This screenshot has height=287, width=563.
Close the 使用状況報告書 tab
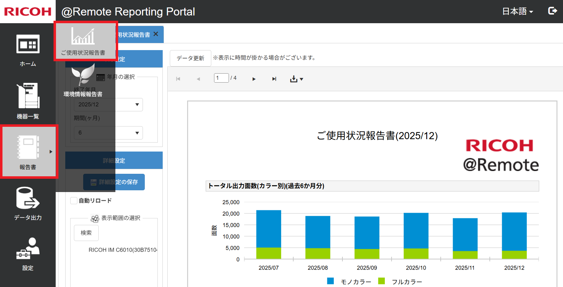[x=156, y=34]
